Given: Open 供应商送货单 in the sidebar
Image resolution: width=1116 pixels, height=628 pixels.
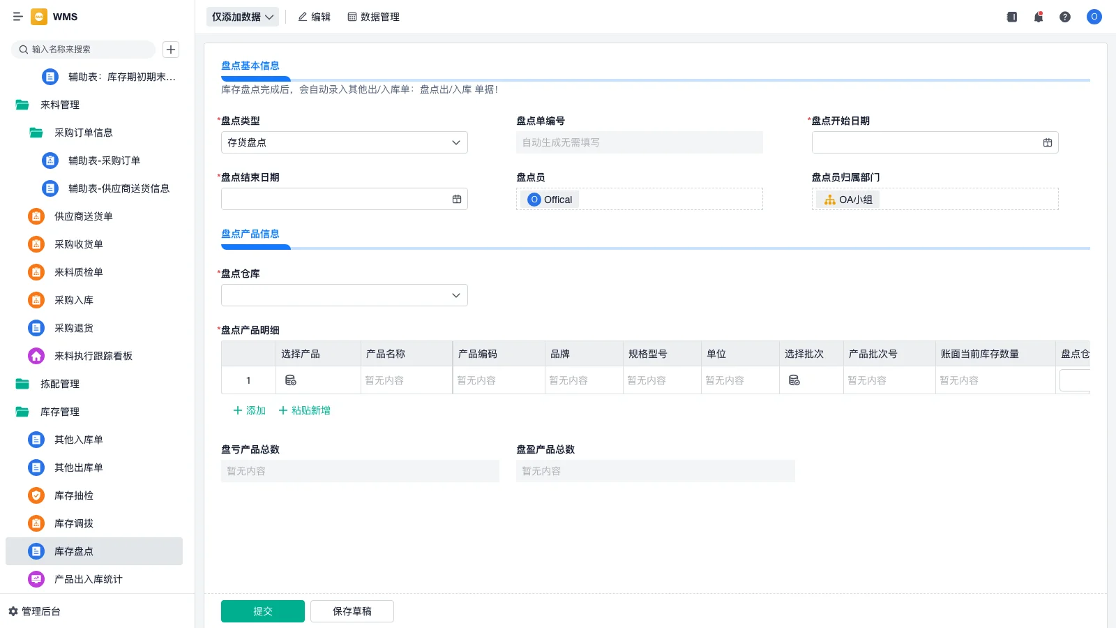Looking at the screenshot, I should (94, 216).
